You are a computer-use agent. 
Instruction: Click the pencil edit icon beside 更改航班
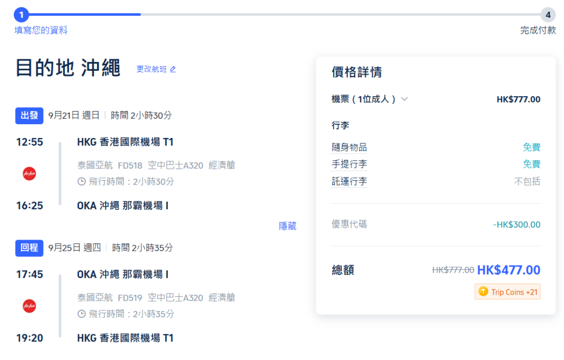point(173,69)
